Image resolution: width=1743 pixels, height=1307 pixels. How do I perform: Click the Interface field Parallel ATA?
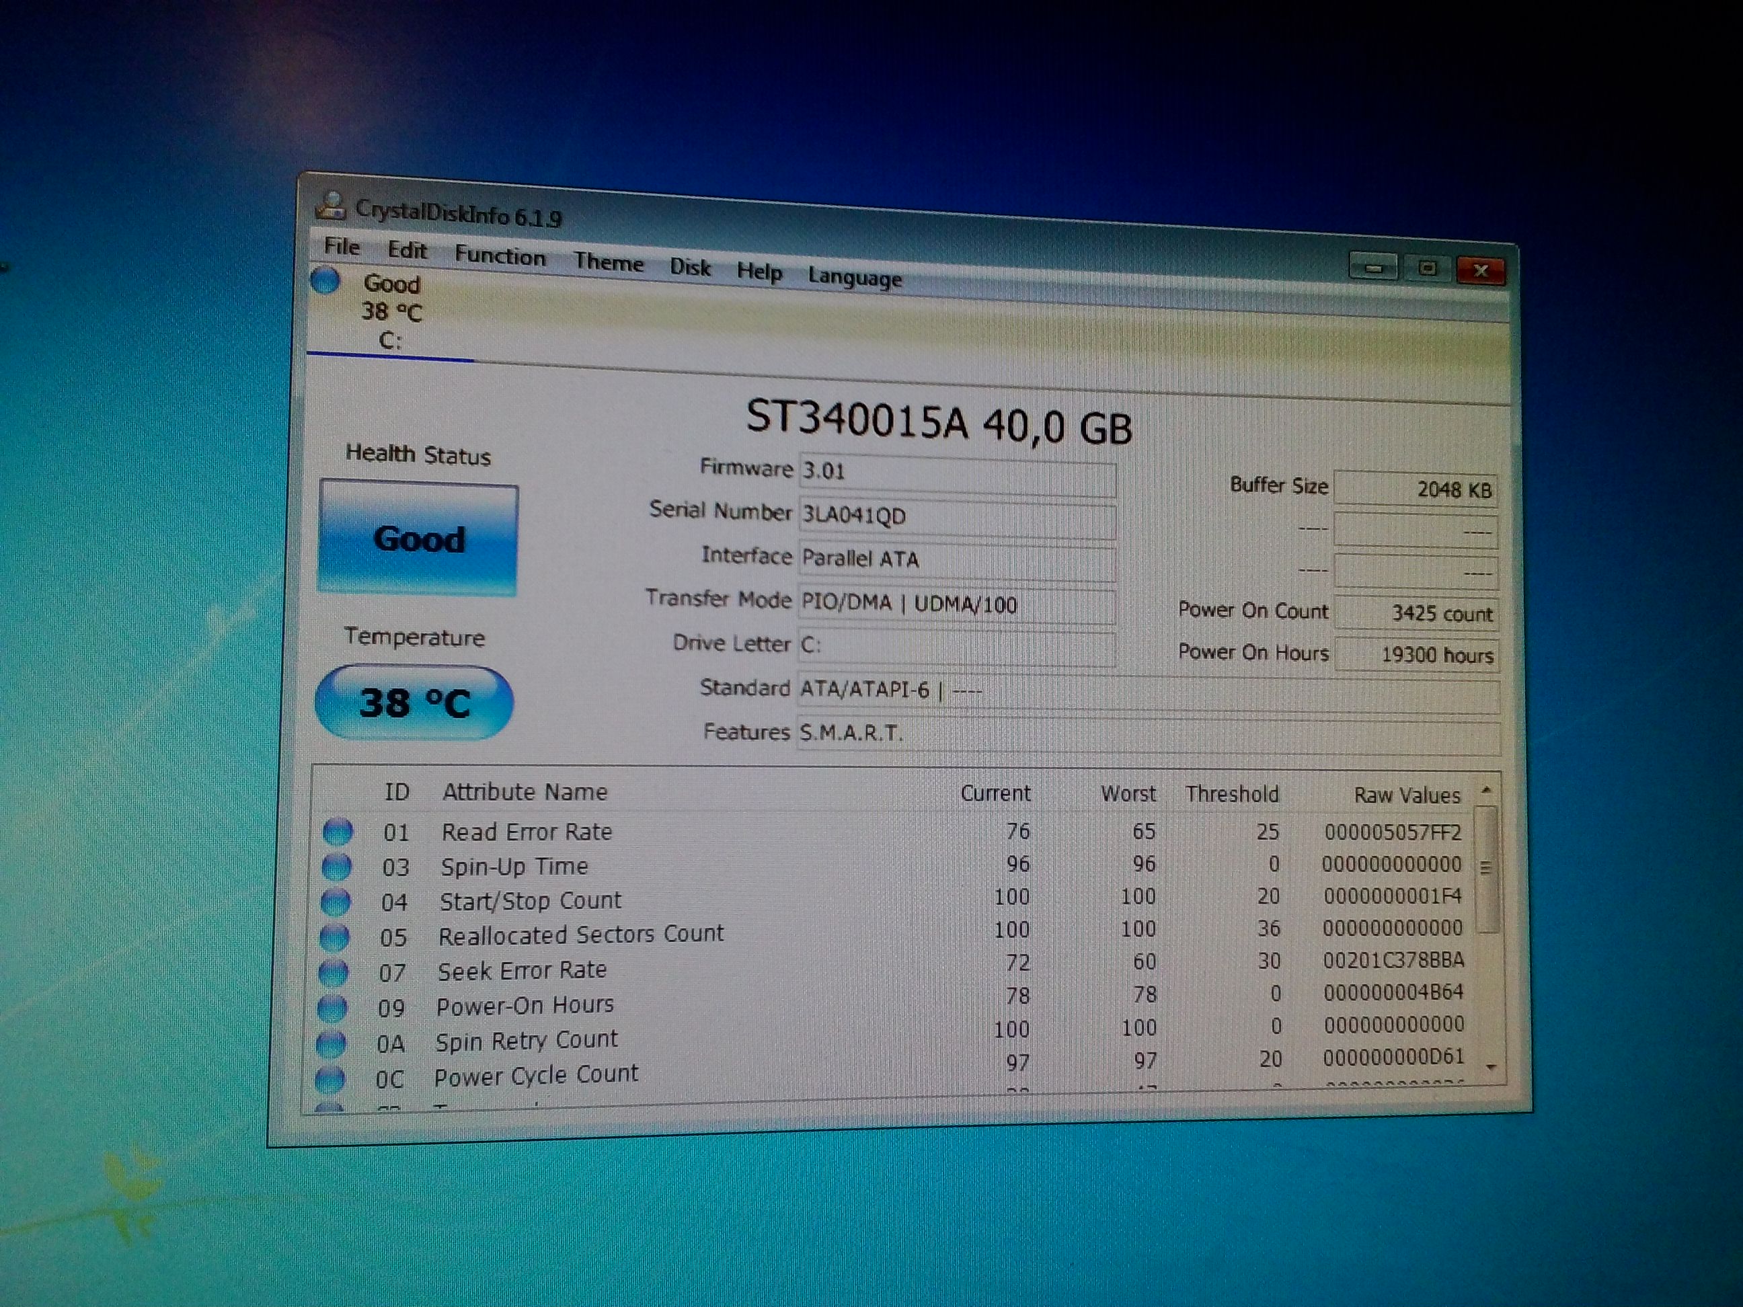(958, 561)
